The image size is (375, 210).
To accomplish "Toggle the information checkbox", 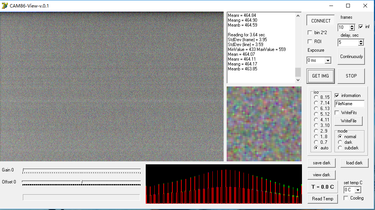I will (337, 95).
